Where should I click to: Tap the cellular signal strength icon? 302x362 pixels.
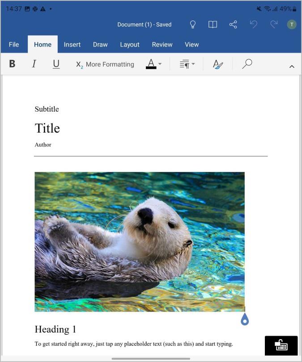(275, 9)
